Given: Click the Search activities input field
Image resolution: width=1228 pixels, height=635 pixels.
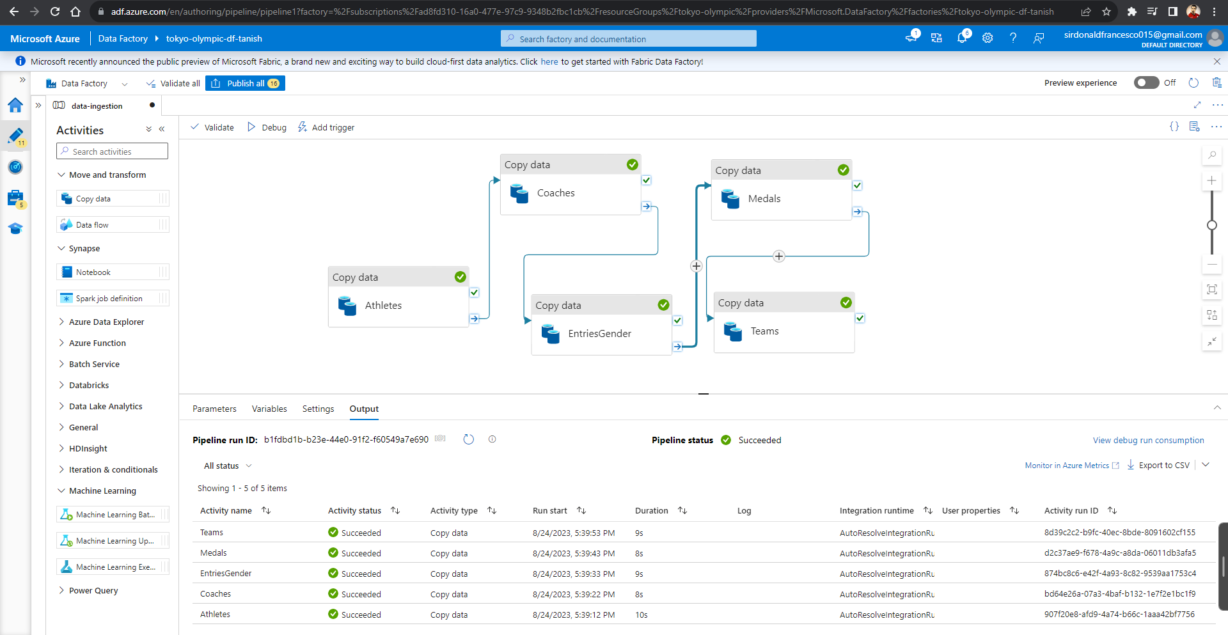Looking at the screenshot, I should click(x=112, y=151).
